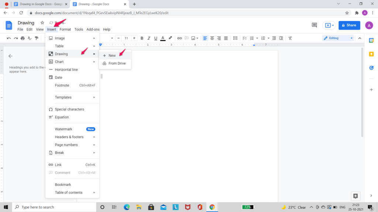
Task: Insert a link using the toolbar icon
Action: (x=180, y=38)
